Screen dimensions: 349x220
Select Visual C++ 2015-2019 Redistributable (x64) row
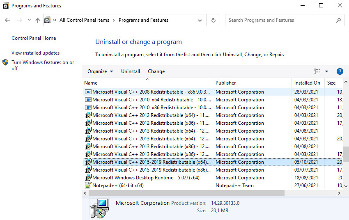point(213,162)
